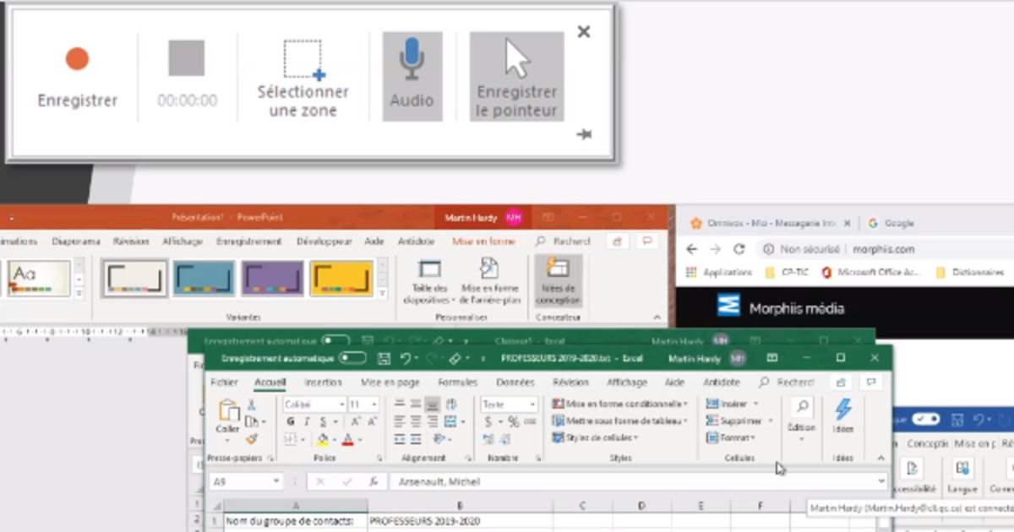The height and width of the screenshot is (532, 1014).
Task: Click Chrome back arrow
Action: (691, 249)
